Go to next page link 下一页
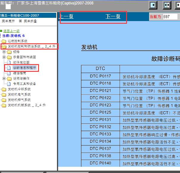The width and height of the screenshot is (180, 173). 113,17
